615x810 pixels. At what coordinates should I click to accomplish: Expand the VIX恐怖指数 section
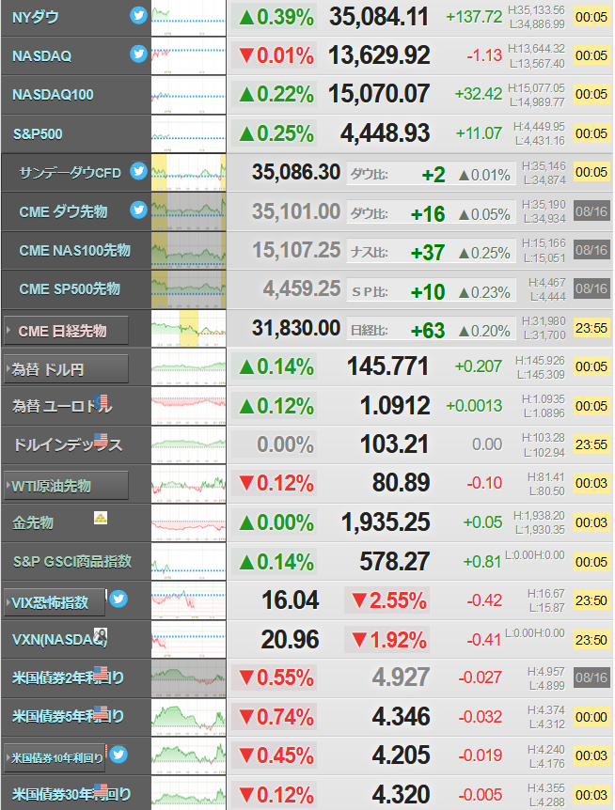point(55,601)
